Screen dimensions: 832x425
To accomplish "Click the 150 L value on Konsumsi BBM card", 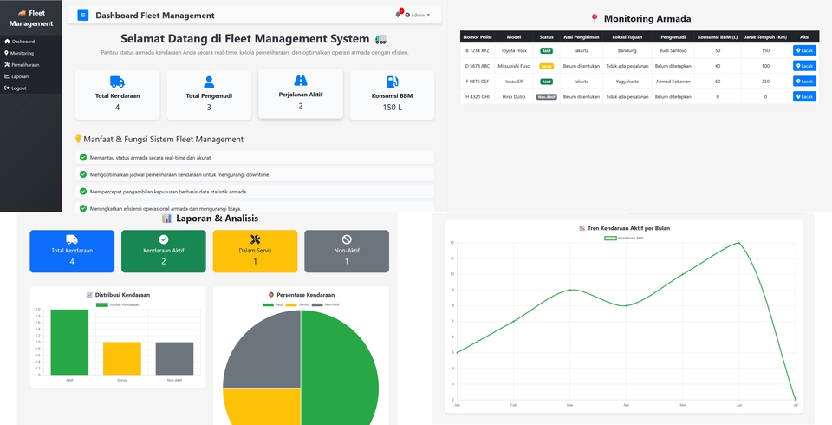I will [392, 108].
